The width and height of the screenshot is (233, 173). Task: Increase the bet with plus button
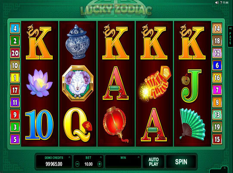[x=99, y=164]
